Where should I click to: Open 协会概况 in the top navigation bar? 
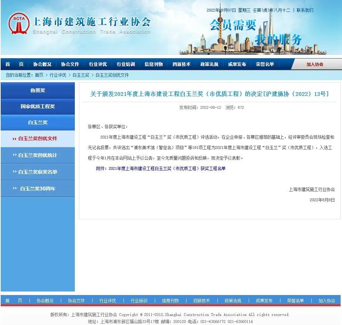point(42,64)
